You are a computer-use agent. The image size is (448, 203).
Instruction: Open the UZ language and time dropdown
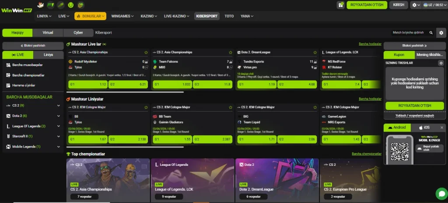click(x=435, y=5)
